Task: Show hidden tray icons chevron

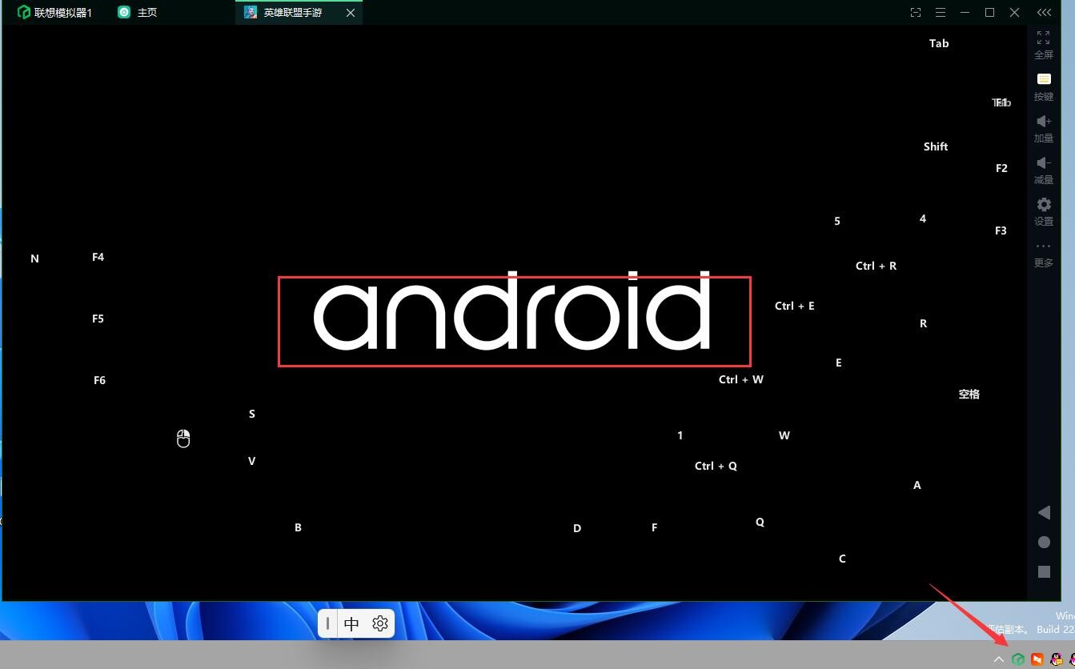Action: point(998,659)
